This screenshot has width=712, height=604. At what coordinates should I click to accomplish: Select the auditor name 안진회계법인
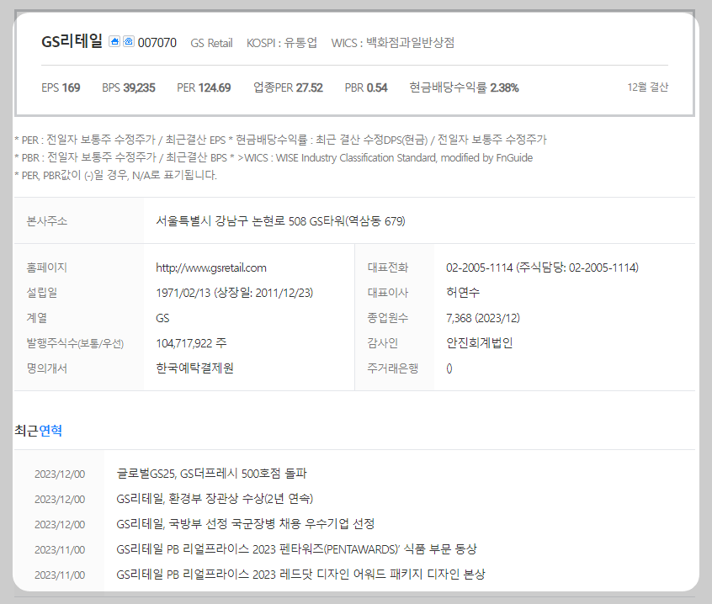pyautogui.click(x=480, y=343)
